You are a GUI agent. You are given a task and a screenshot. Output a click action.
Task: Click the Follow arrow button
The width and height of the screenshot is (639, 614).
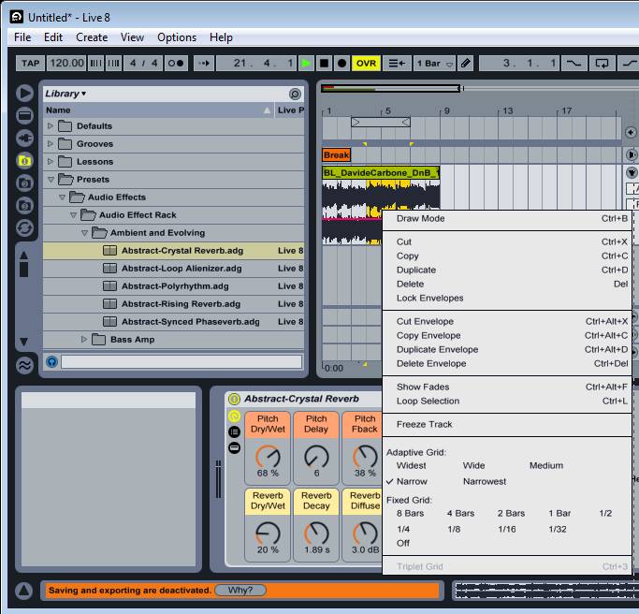coord(204,64)
